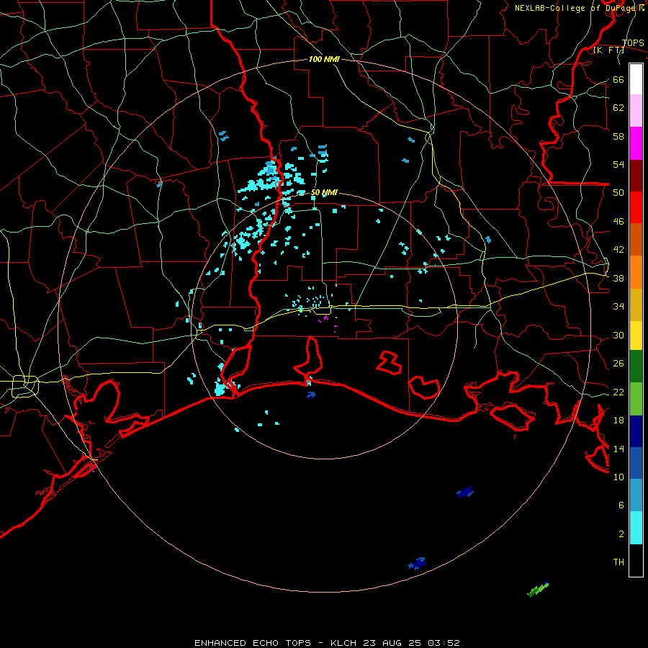648x648 pixels.
Task: Click the "10" legend value
Action: 618,477
